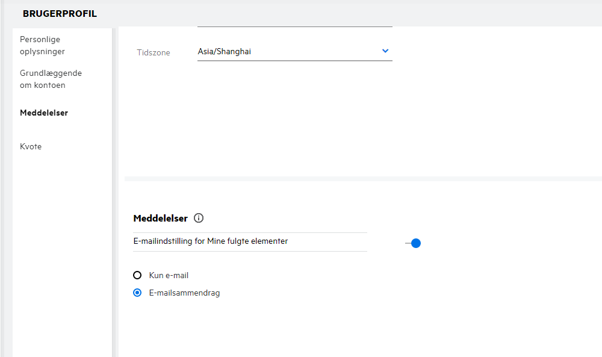
Task: Select Meddelelser in the left navigation
Action: pos(44,113)
